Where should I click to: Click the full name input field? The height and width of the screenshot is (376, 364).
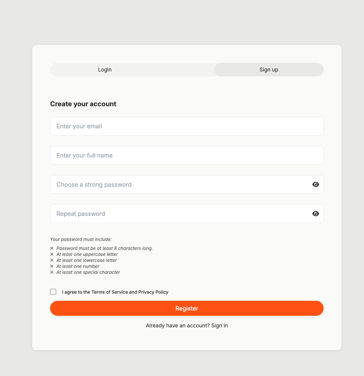(187, 155)
